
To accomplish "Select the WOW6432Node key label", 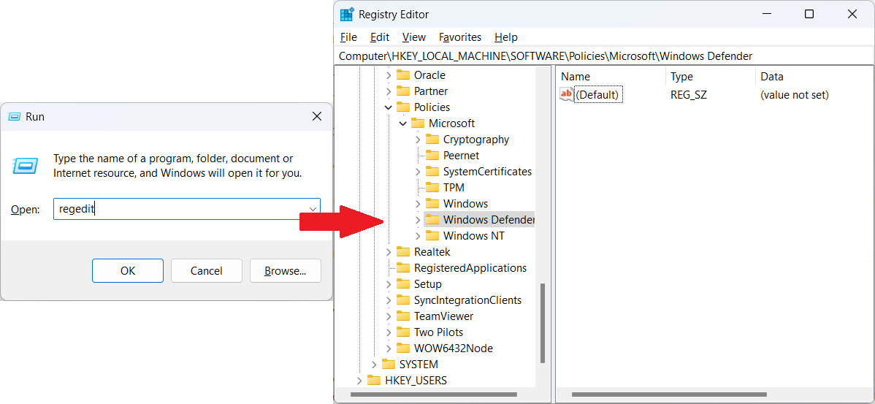I will 453,348.
